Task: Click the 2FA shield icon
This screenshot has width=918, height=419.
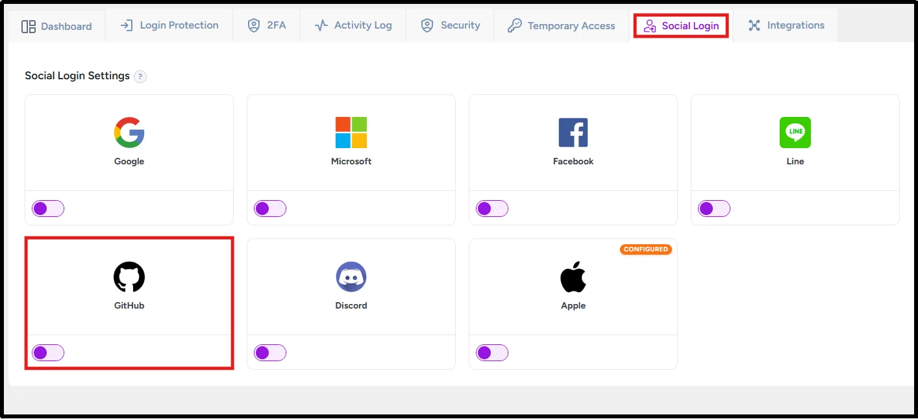Action: click(254, 25)
